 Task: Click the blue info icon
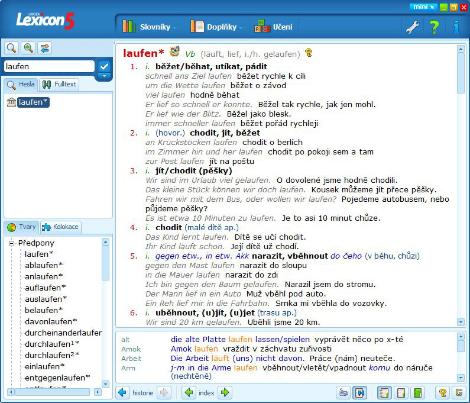tap(456, 27)
